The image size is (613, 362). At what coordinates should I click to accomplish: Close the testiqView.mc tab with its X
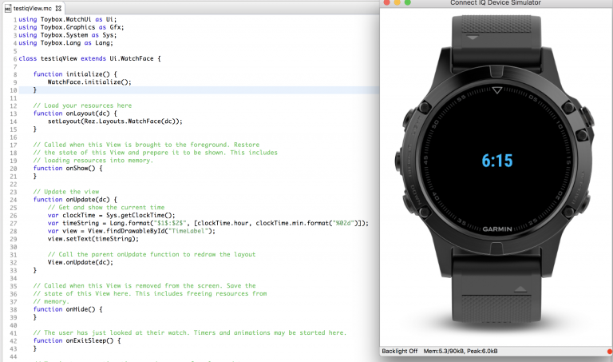pos(58,8)
